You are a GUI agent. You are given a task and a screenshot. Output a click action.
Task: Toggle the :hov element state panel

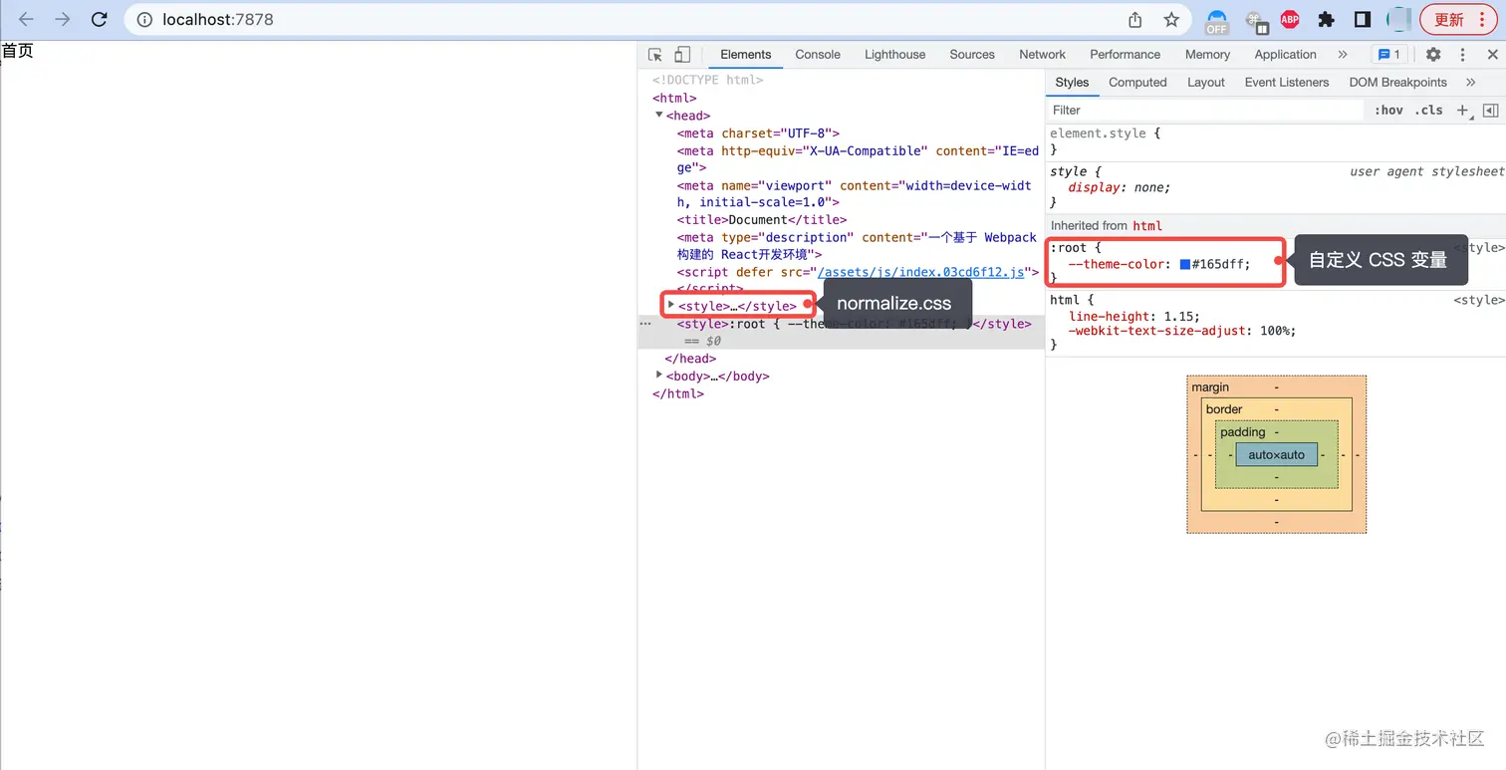[x=1388, y=111]
